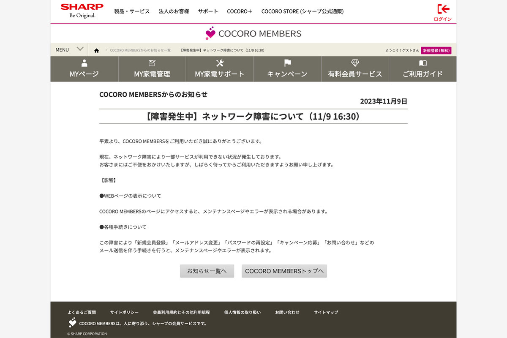Open サイトマップ footer link
507x338 pixels.
326,312
